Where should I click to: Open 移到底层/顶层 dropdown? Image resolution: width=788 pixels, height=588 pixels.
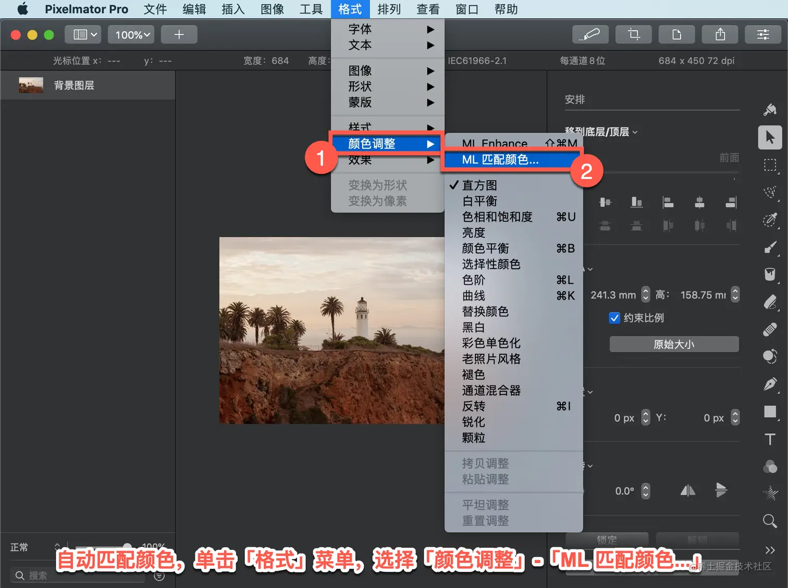click(601, 132)
